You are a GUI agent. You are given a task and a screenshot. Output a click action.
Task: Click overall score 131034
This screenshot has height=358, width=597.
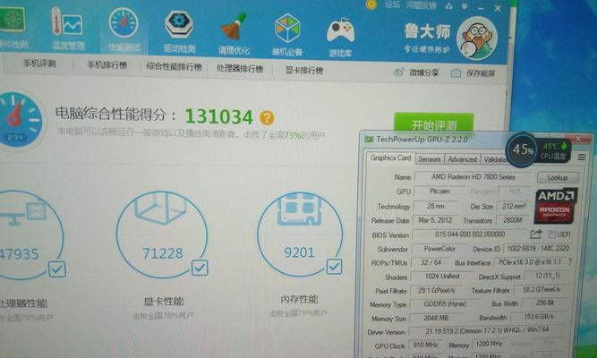click(219, 116)
